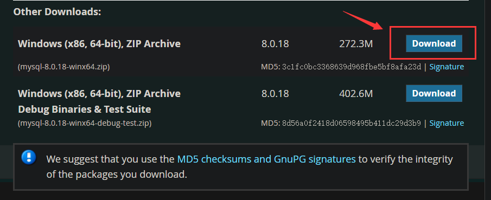The image size is (491, 200).
Task: Click the Debug Binaries & Test Suite title
Action: point(85,109)
